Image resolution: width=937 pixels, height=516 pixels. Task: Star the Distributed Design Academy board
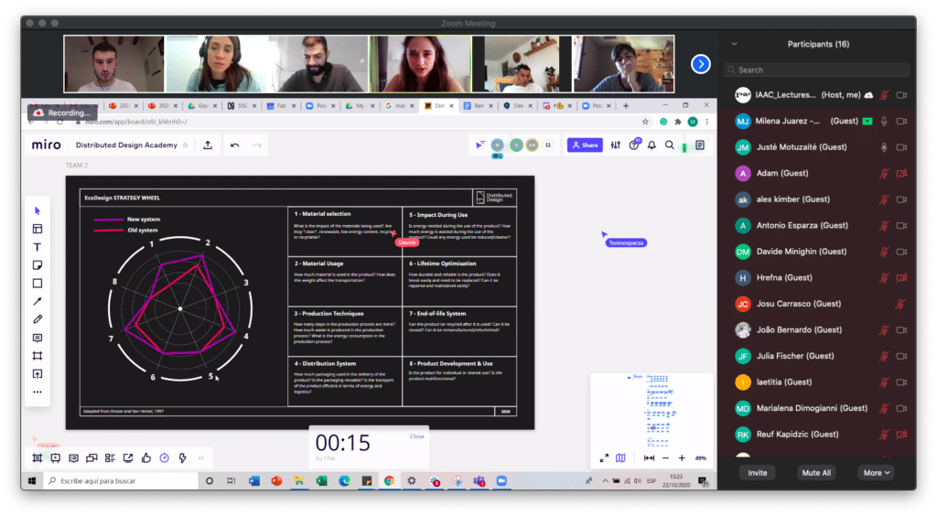186,145
